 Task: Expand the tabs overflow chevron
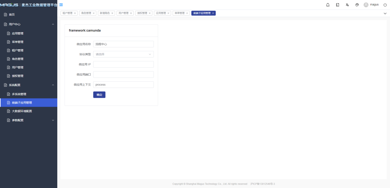(385, 13)
